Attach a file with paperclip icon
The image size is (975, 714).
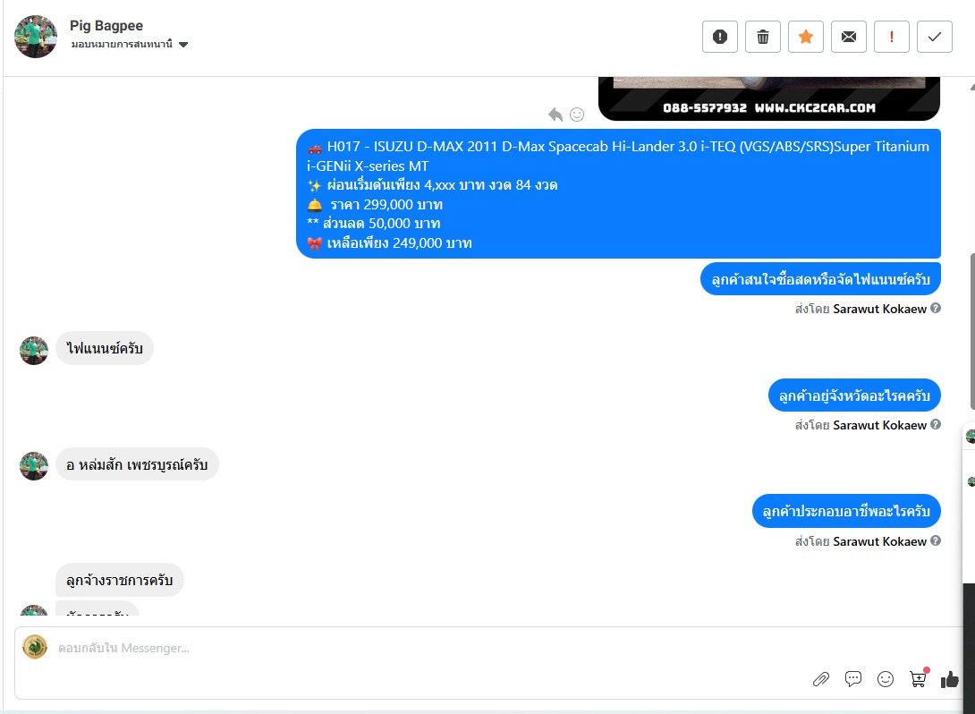(x=821, y=679)
